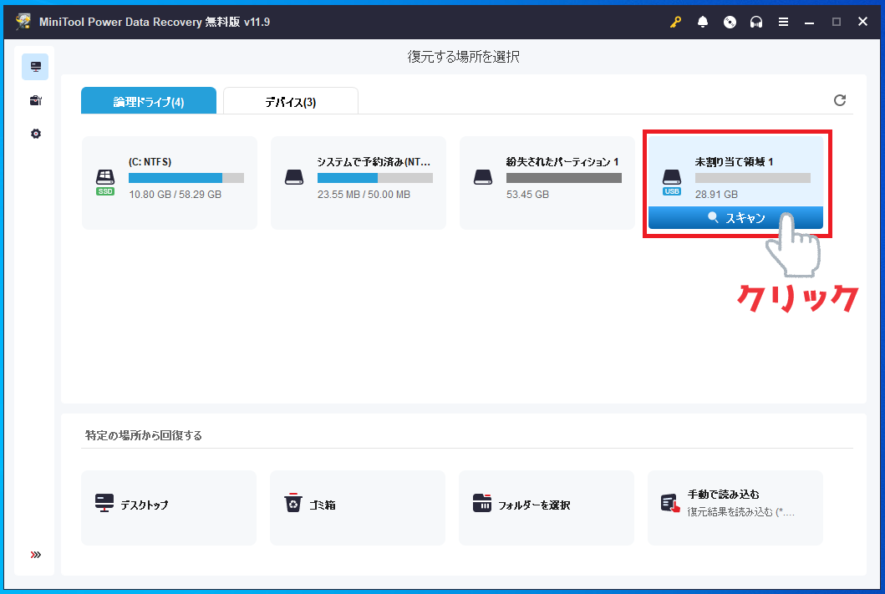Select the This PC sidebar icon
This screenshot has width=885, height=594.
tap(36, 67)
